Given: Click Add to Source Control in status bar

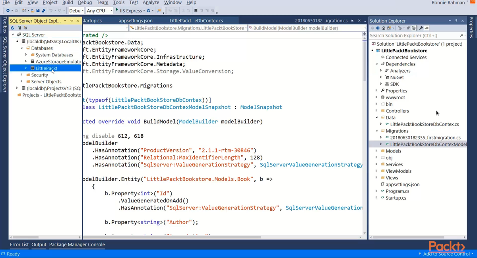Looking at the screenshot, I should [x=446, y=254].
